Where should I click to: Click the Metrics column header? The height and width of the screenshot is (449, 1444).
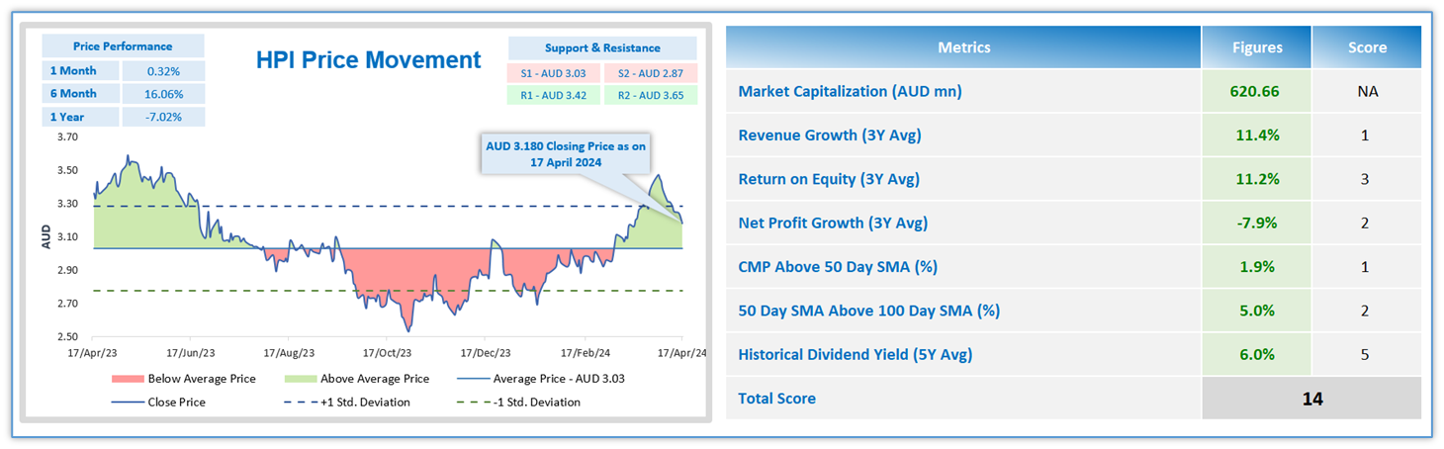963,47
